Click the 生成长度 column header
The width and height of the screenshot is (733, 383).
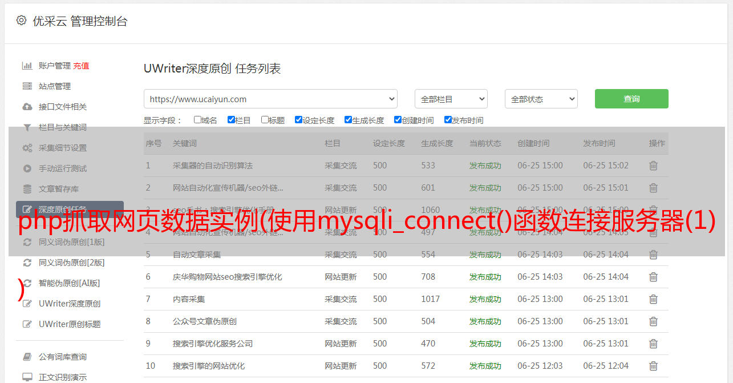pyautogui.click(x=438, y=143)
